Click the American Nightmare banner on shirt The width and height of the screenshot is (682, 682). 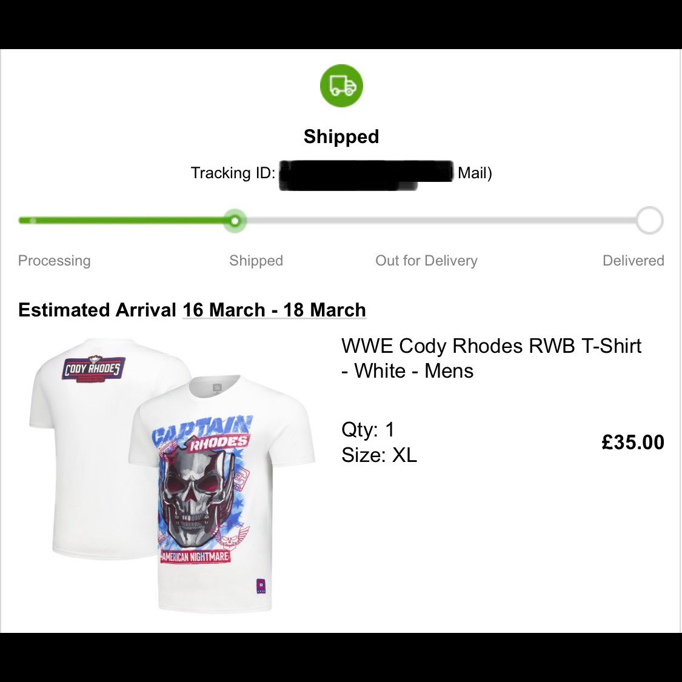click(x=195, y=557)
